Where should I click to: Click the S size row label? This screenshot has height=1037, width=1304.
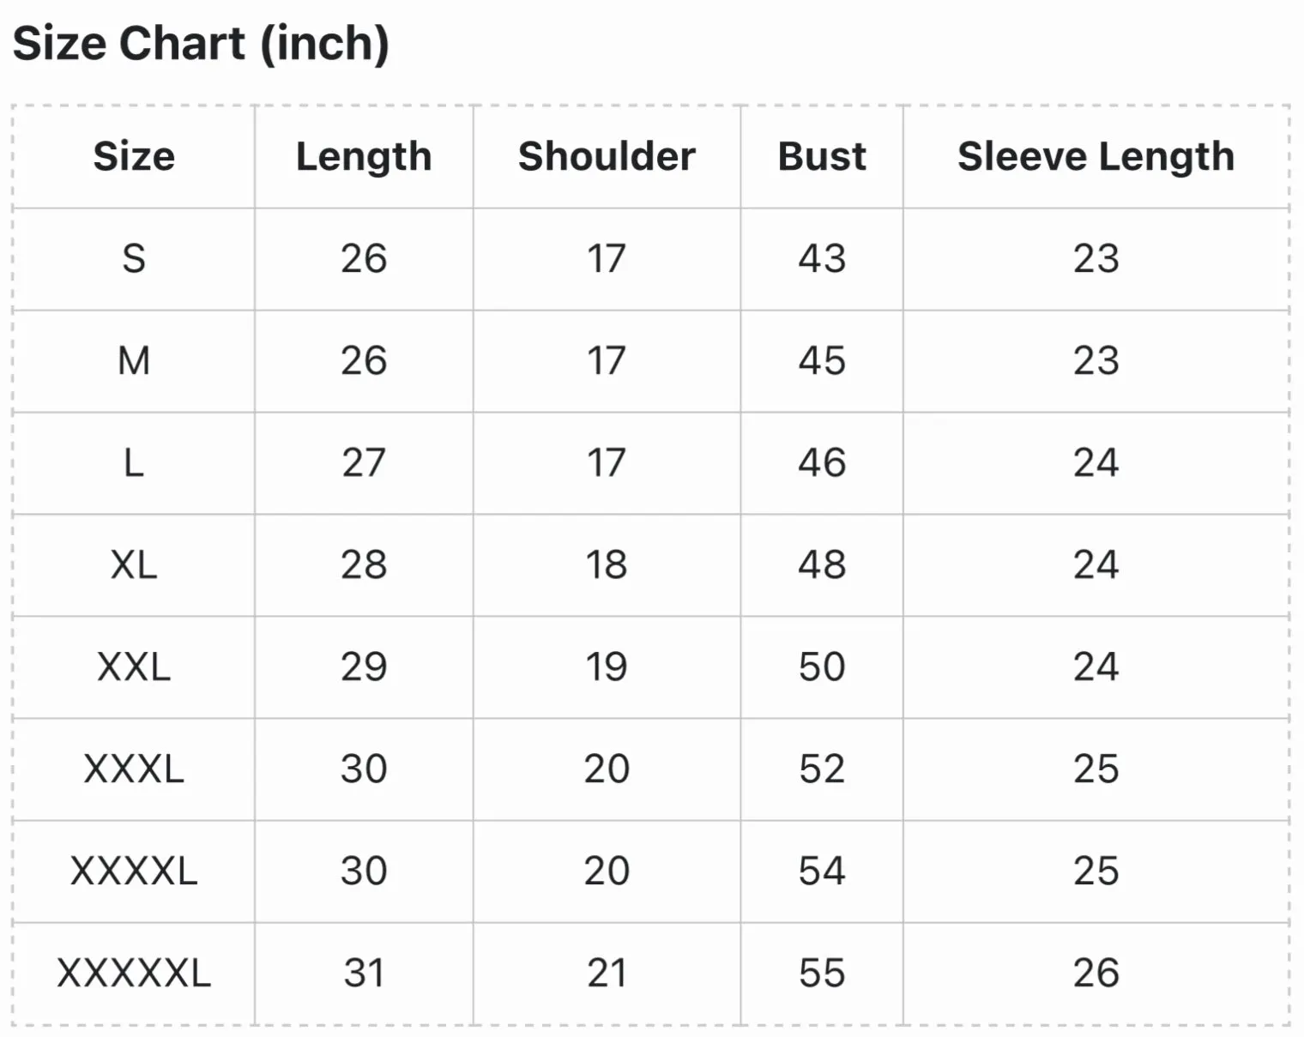134,258
